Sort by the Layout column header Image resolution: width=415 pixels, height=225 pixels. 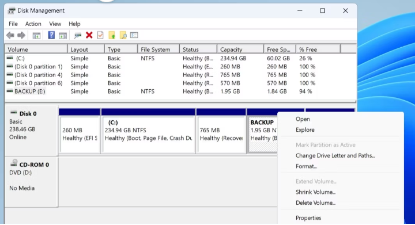coord(86,49)
